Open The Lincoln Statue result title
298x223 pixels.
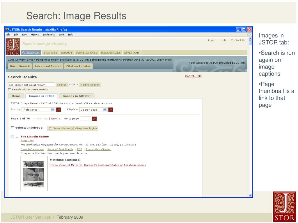[x=35, y=136]
